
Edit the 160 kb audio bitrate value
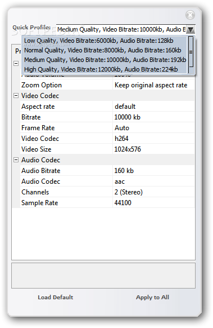tap(153, 171)
